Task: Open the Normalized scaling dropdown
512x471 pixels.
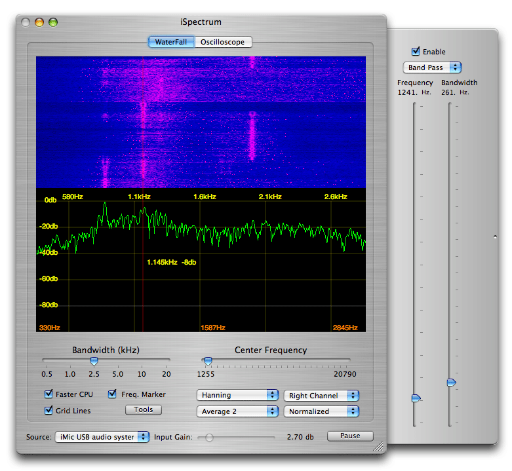Action: 321,411
